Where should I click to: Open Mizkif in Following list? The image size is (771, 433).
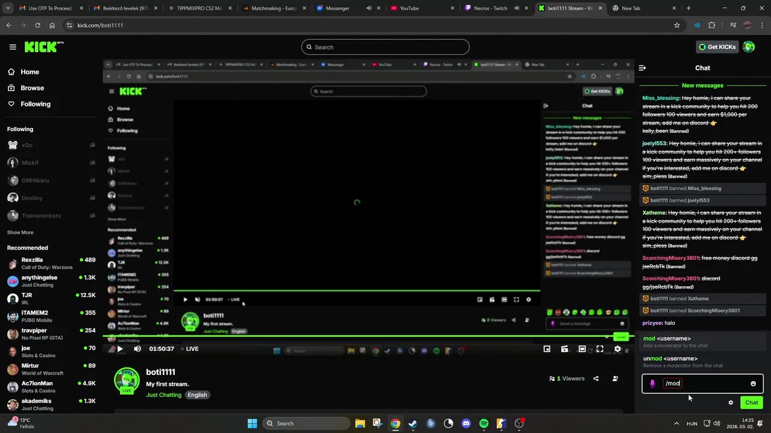click(51, 163)
